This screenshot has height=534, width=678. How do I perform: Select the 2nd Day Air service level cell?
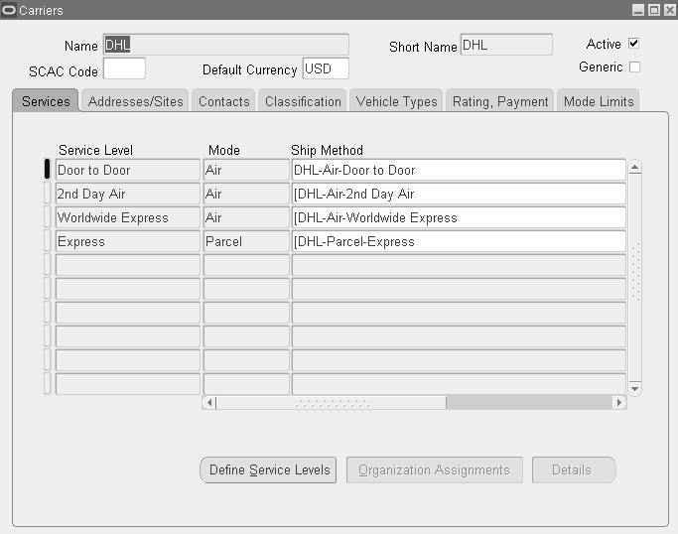pos(127,194)
